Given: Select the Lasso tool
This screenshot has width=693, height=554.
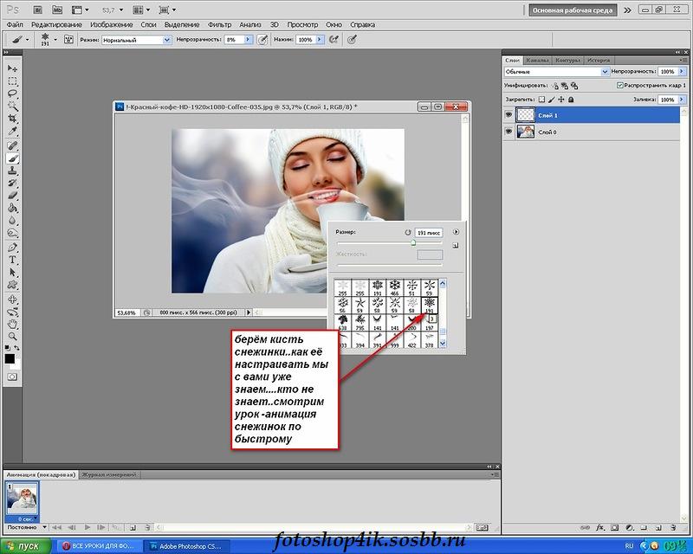Looking at the screenshot, I should point(13,93).
